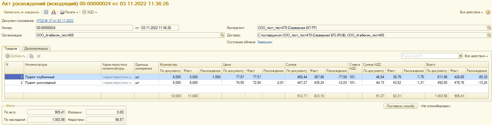This screenshot has width=492, height=125.
Task: Open the document structure hierarchy icon
Action: click(x=54, y=12)
